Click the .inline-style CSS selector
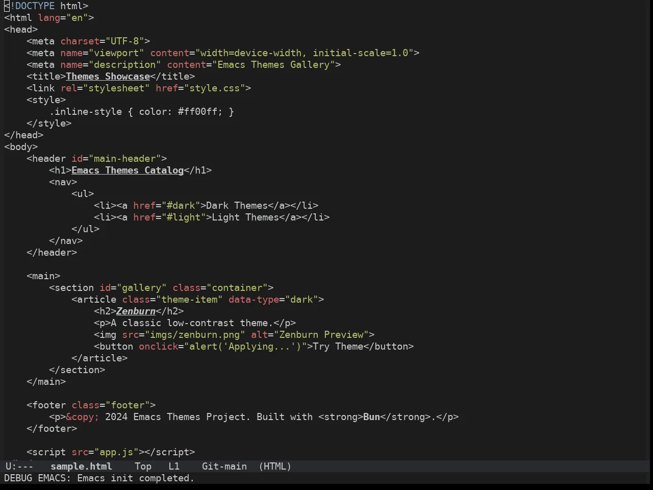653x490 pixels. 86,112
